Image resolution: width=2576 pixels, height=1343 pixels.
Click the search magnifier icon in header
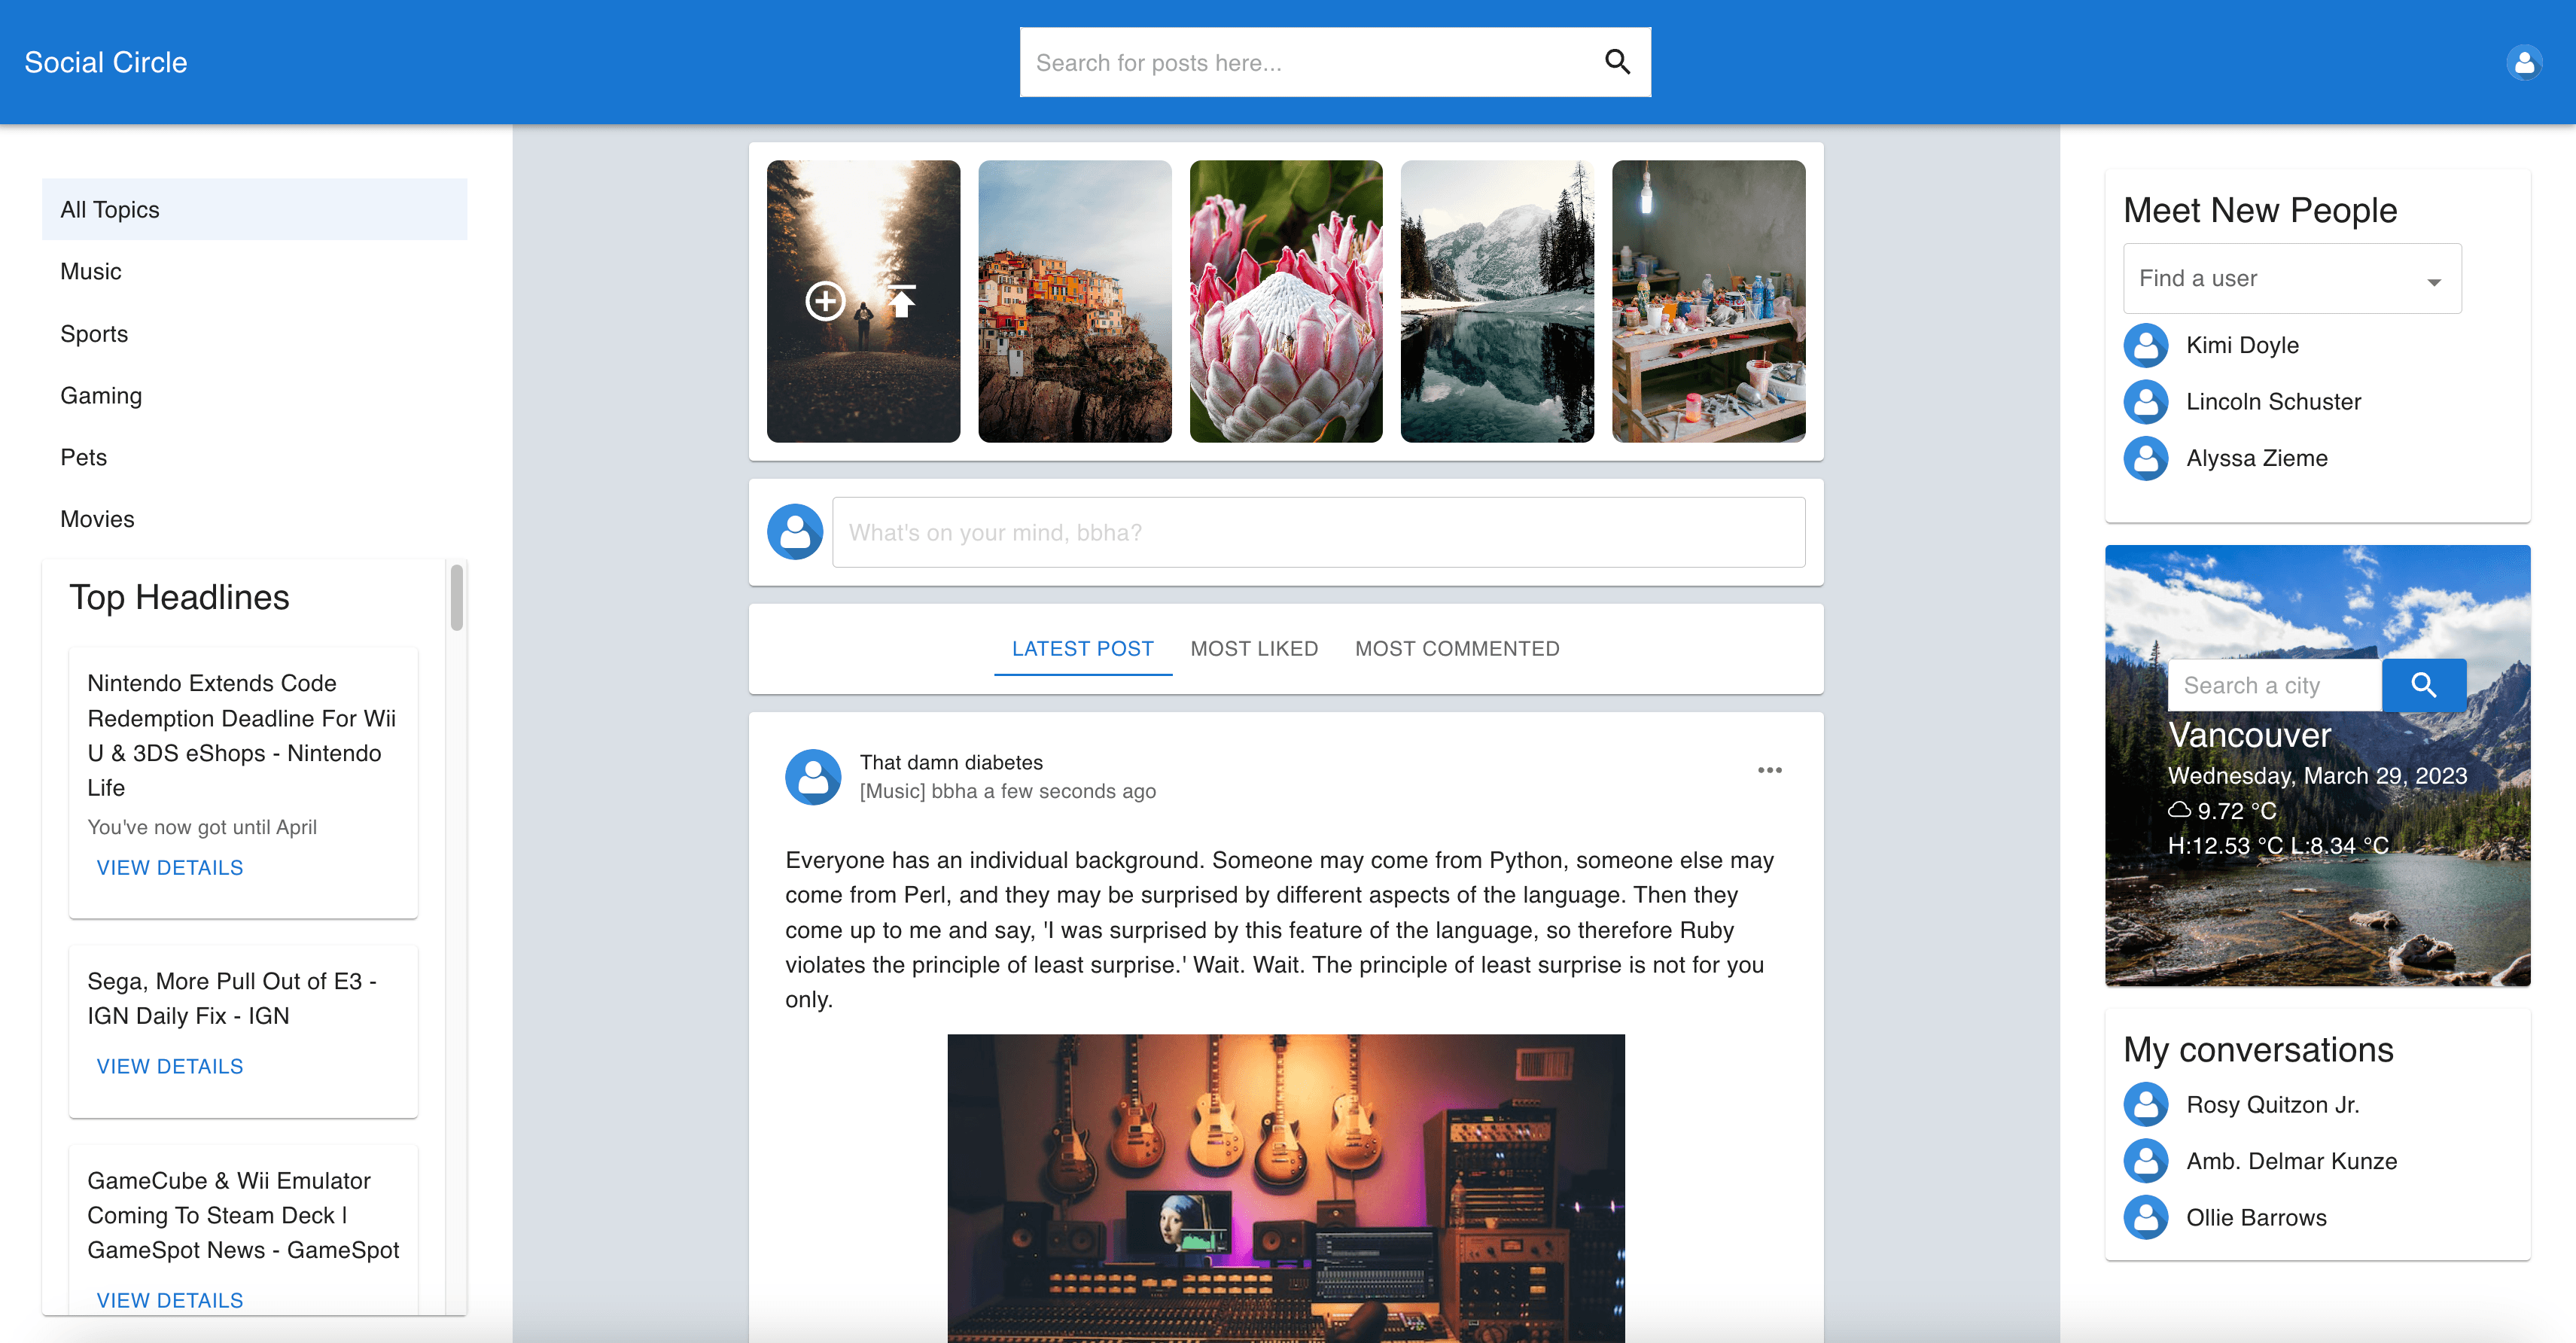[x=1617, y=62]
